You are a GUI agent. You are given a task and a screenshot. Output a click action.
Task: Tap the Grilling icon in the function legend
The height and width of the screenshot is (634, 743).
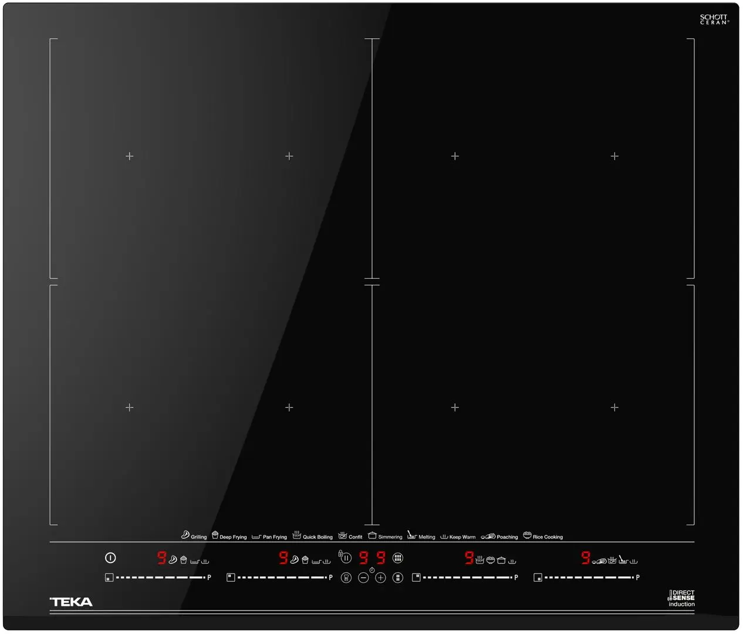(185, 535)
